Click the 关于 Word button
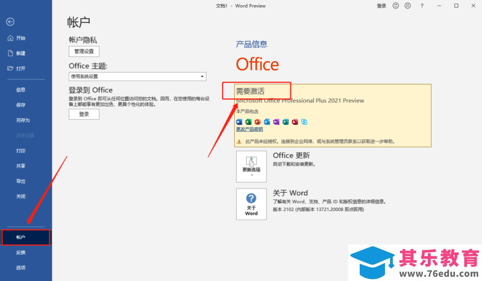The image size is (482, 281). click(251, 204)
